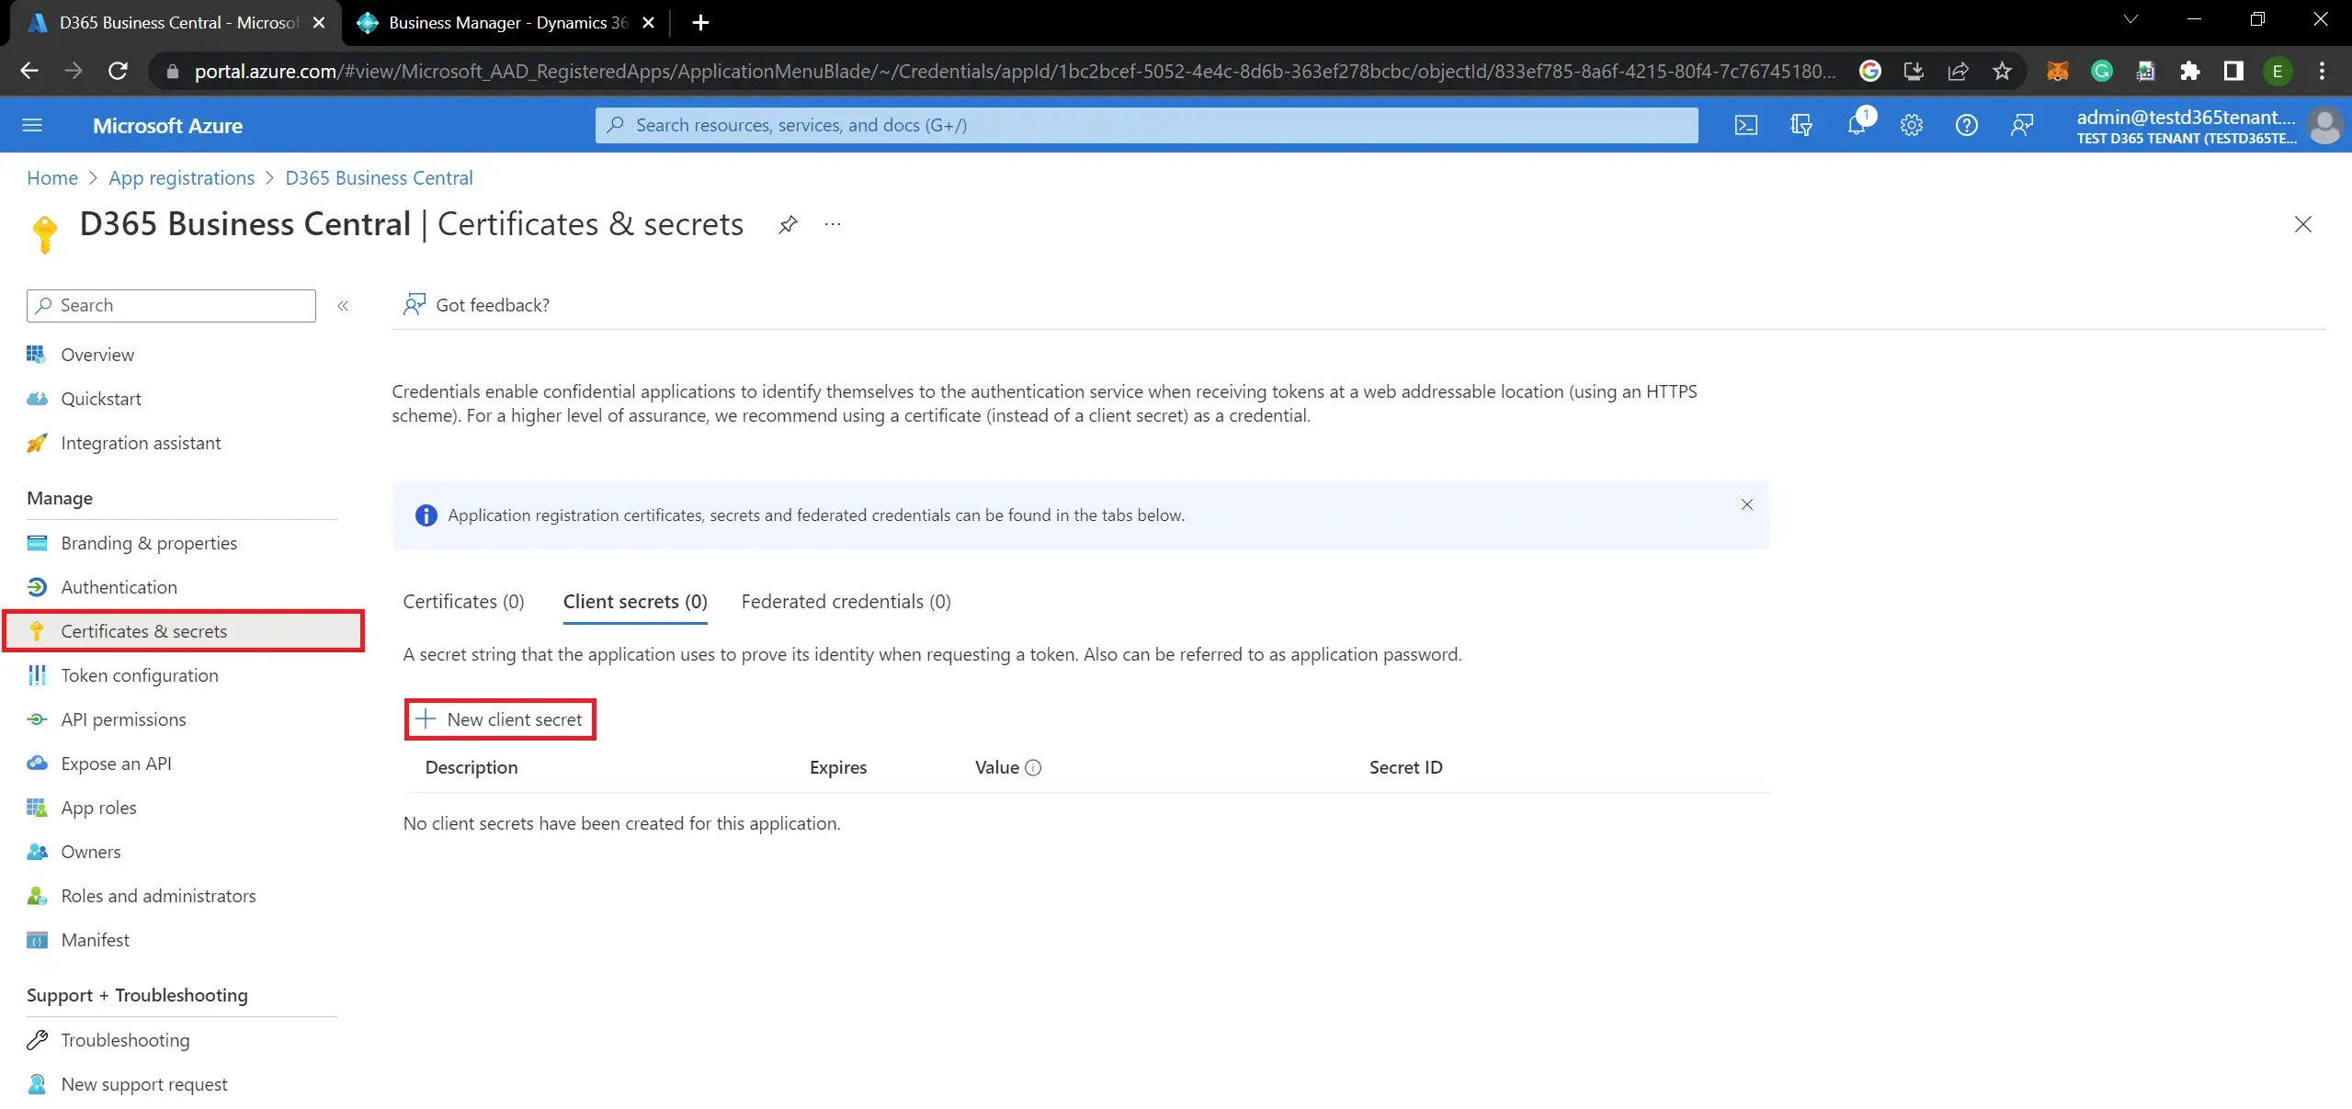Open the notifications bell
The width and height of the screenshot is (2352, 1109).
tap(1858, 125)
